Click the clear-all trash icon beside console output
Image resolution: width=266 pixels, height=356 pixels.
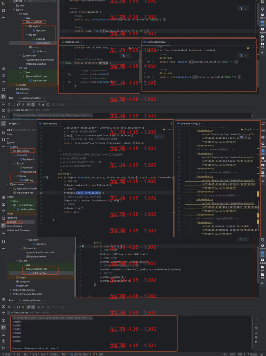point(256,342)
